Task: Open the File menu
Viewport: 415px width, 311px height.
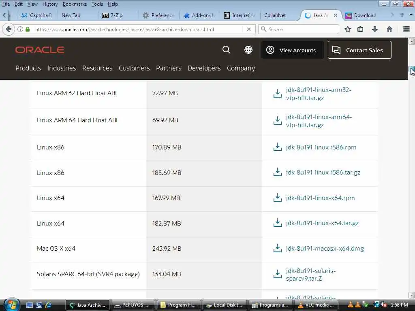Action: (x=6, y=4)
